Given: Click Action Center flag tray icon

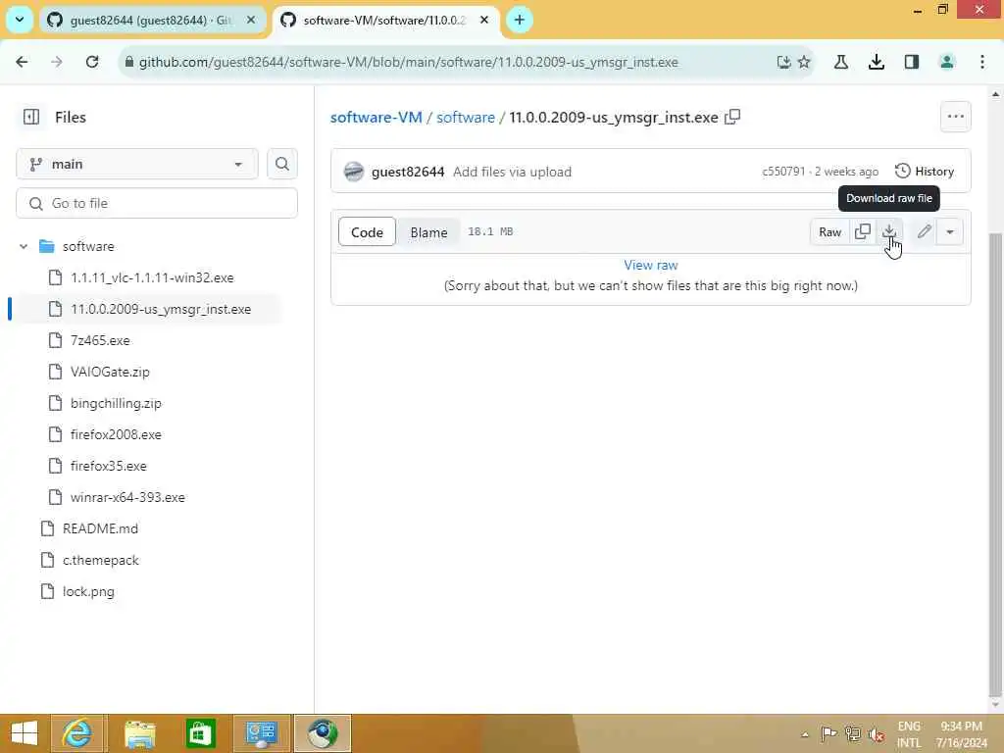Looking at the screenshot, I should pos(828,733).
